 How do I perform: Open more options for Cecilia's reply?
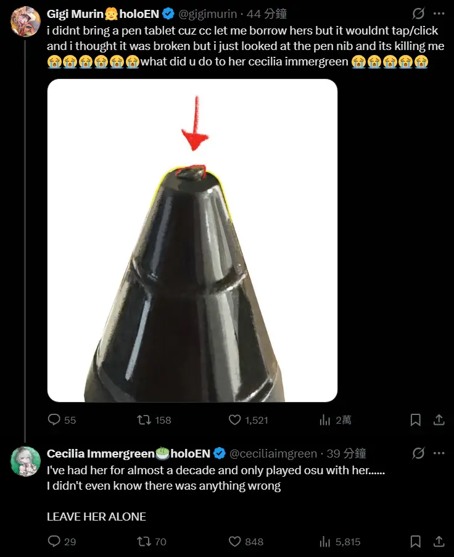click(x=439, y=453)
